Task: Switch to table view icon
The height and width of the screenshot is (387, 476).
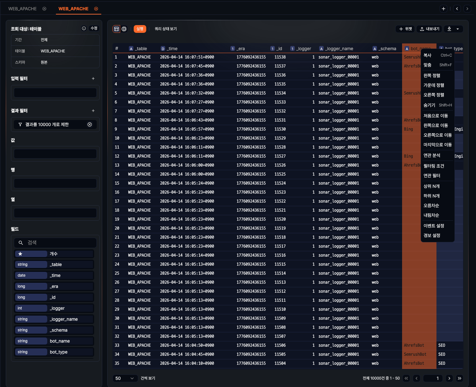Action: [116, 29]
